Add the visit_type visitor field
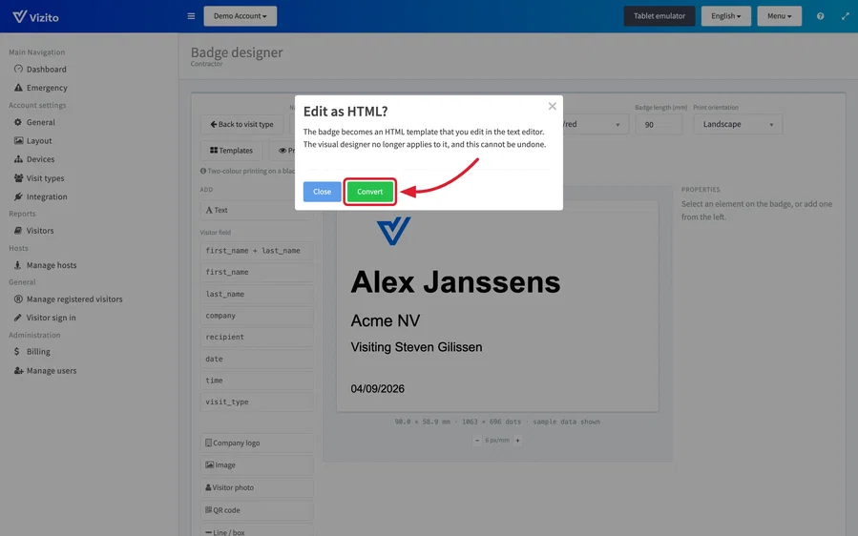Screen dimensions: 858x536 pyautogui.click(x=257, y=402)
